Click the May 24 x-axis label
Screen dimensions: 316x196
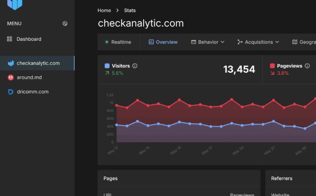[238, 150]
